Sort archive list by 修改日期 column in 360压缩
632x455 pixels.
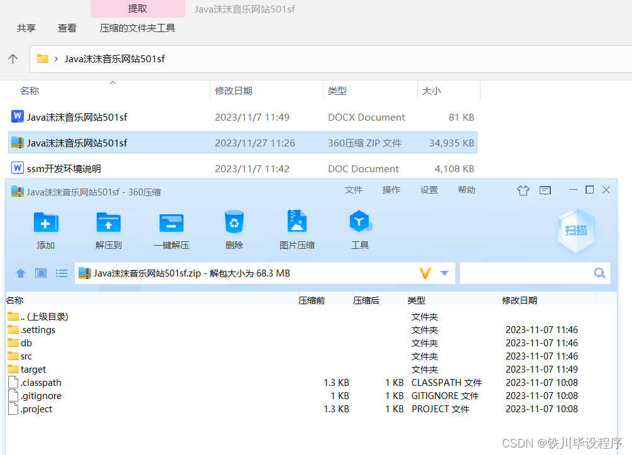coord(519,300)
